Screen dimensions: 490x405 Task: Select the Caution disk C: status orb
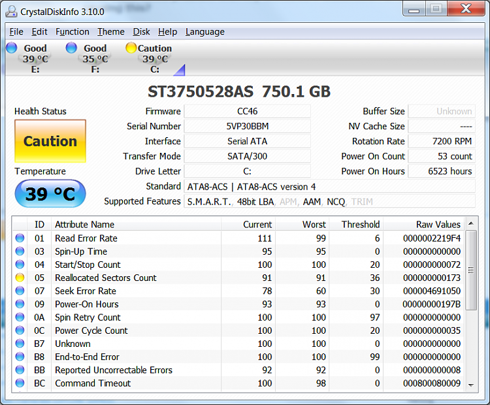click(x=131, y=48)
